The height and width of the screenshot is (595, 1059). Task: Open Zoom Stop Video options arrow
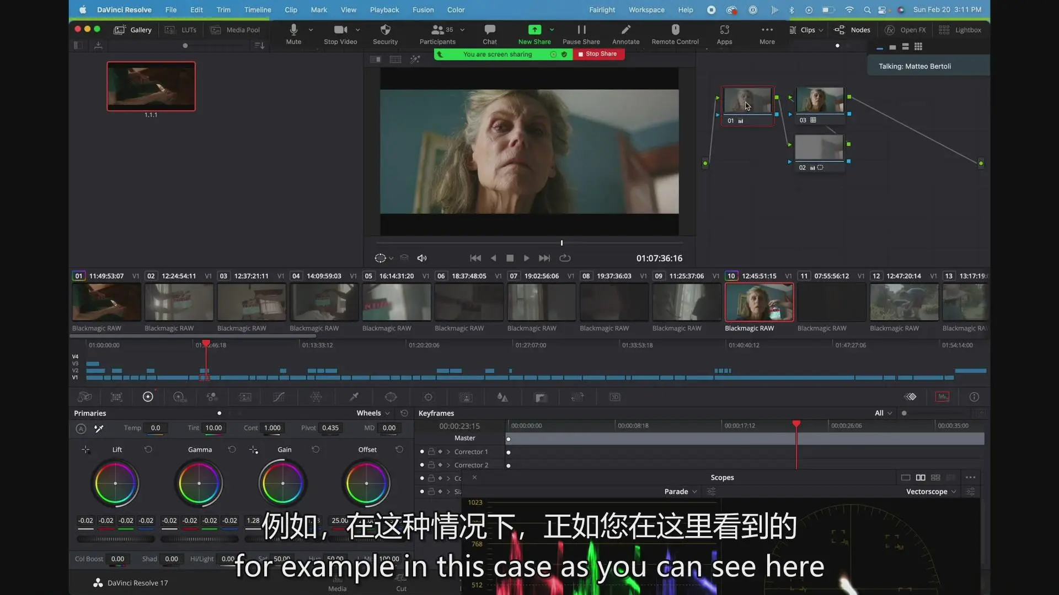pyautogui.click(x=357, y=30)
